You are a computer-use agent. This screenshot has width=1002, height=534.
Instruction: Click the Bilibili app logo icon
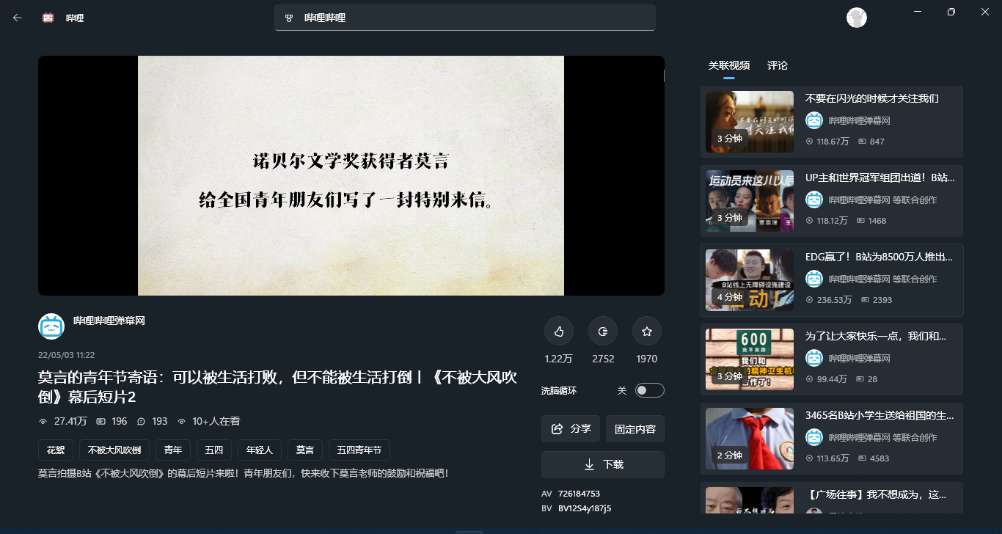[x=48, y=18]
